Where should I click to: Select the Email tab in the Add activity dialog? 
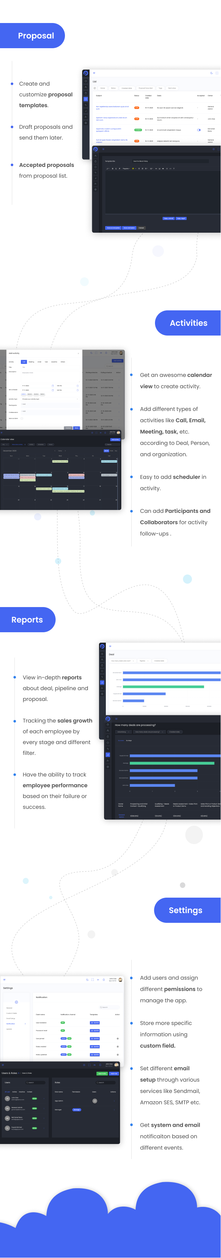[39, 362]
